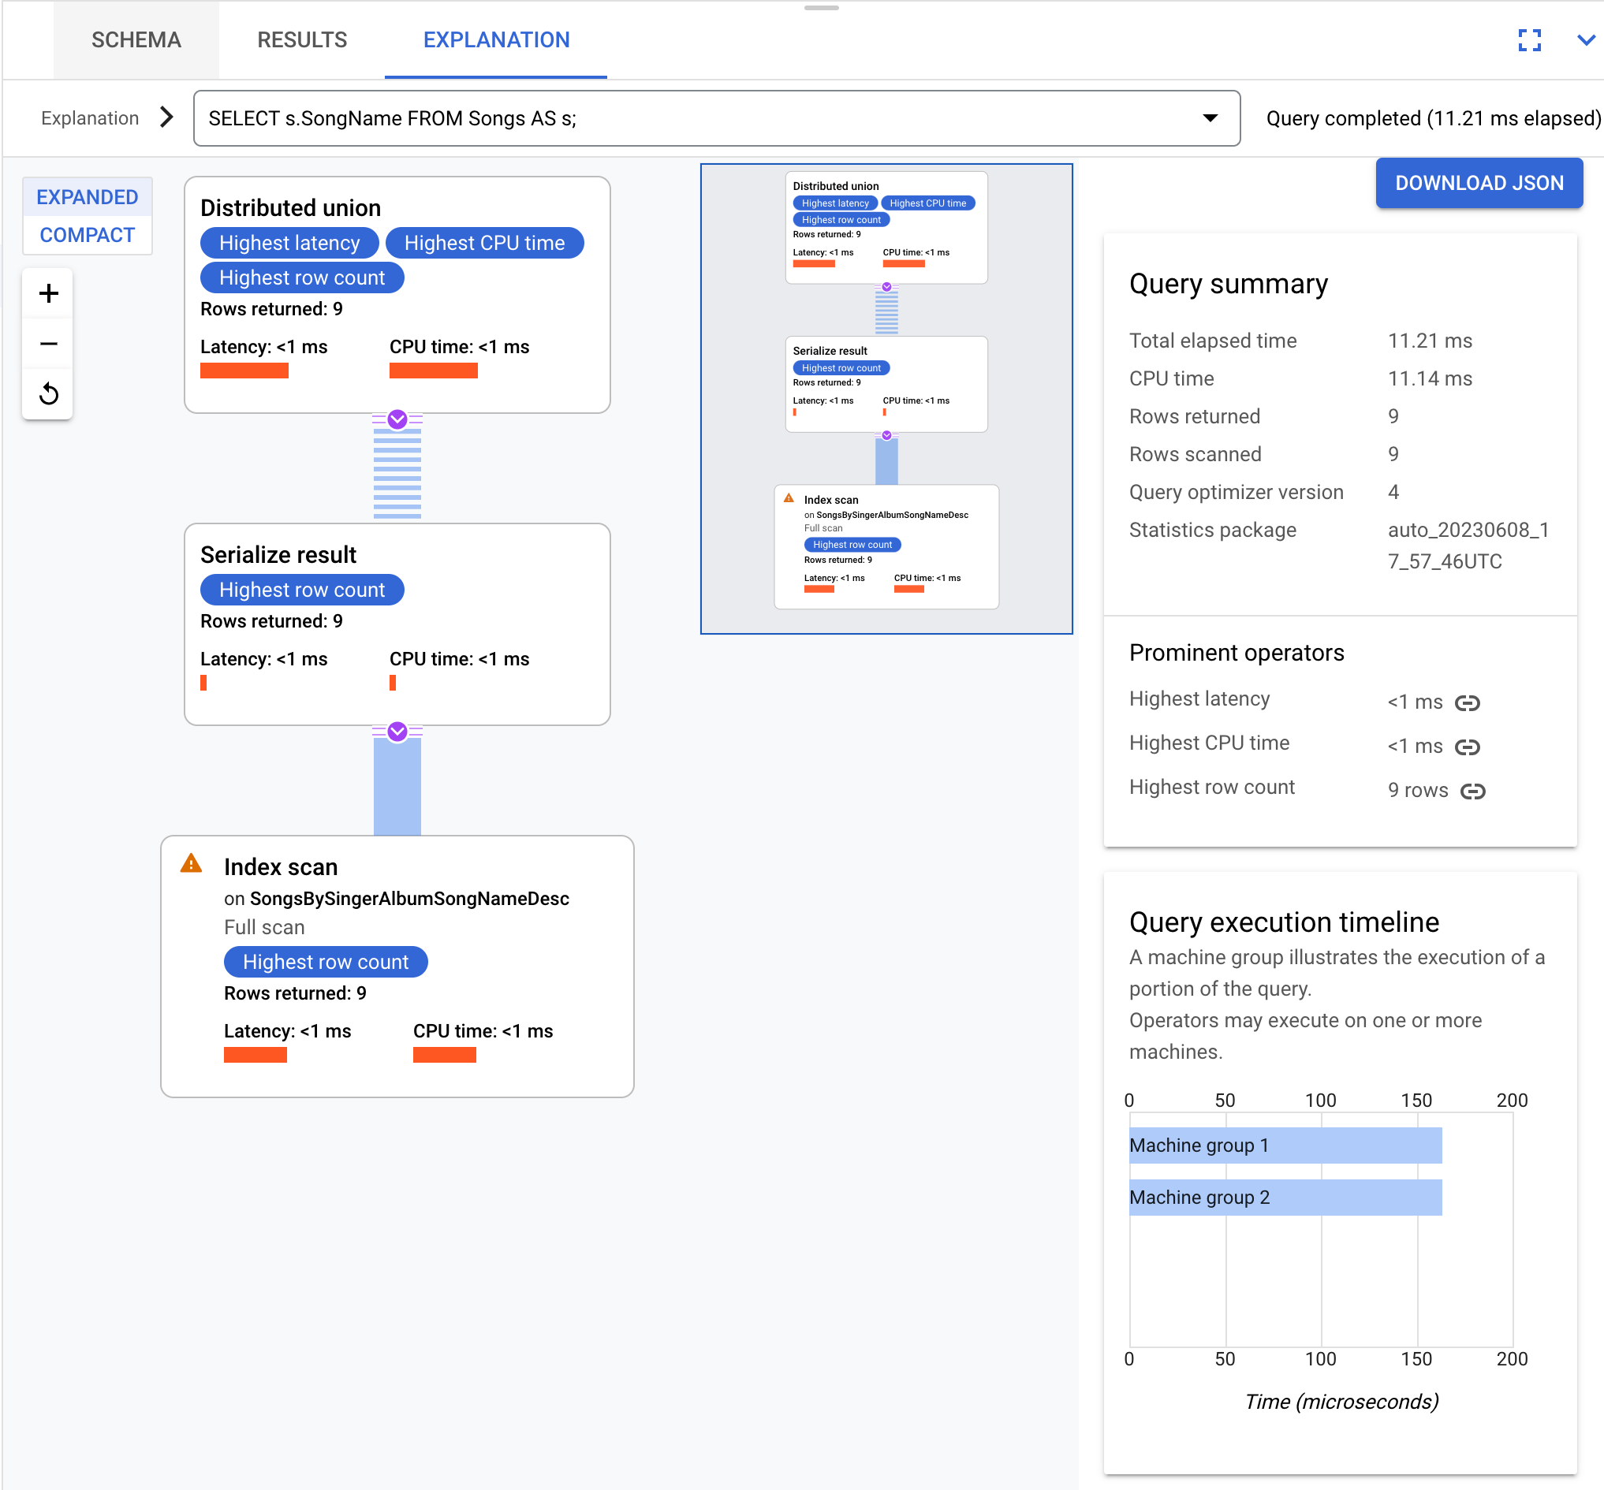Viewport: 1604px width, 1490px height.
Task: Expand the panel options chevron arrow
Action: pyautogui.click(x=1584, y=38)
